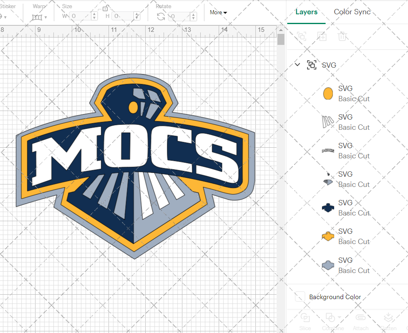Collapse the SVG layer group
The width and height of the screenshot is (408, 333).
pos(297,64)
